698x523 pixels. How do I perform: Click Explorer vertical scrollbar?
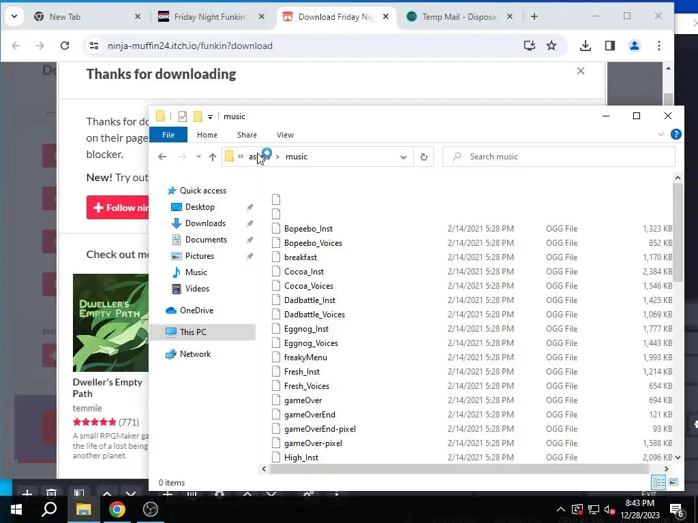(x=678, y=232)
